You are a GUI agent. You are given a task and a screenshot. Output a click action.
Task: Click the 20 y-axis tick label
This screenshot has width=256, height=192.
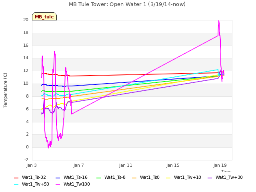click(x=26, y=20)
